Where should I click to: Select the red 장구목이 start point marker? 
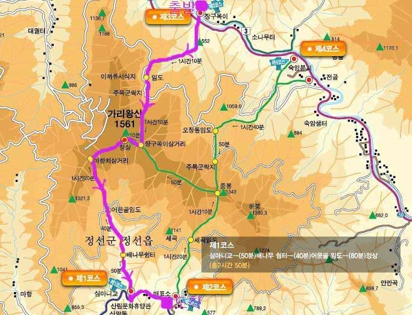(x=200, y=13)
